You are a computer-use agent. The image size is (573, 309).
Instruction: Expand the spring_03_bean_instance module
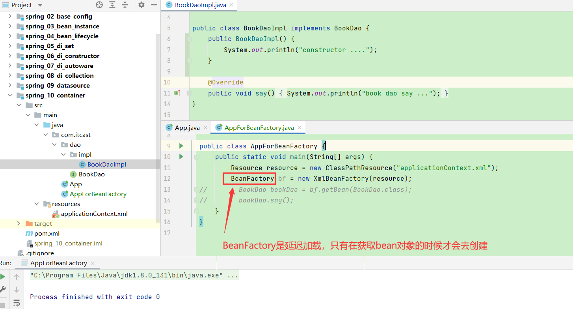tap(10, 26)
